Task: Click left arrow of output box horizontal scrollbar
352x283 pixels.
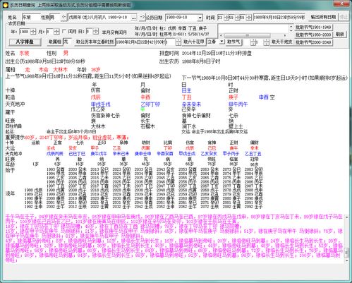Action: pyautogui.click(x=221, y=35)
